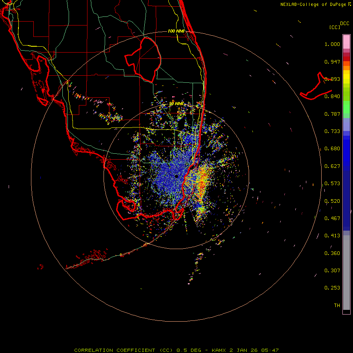This screenshot has height=353, width=353.
Task: Select the 0.520 legend value
Action: [332, 201]
